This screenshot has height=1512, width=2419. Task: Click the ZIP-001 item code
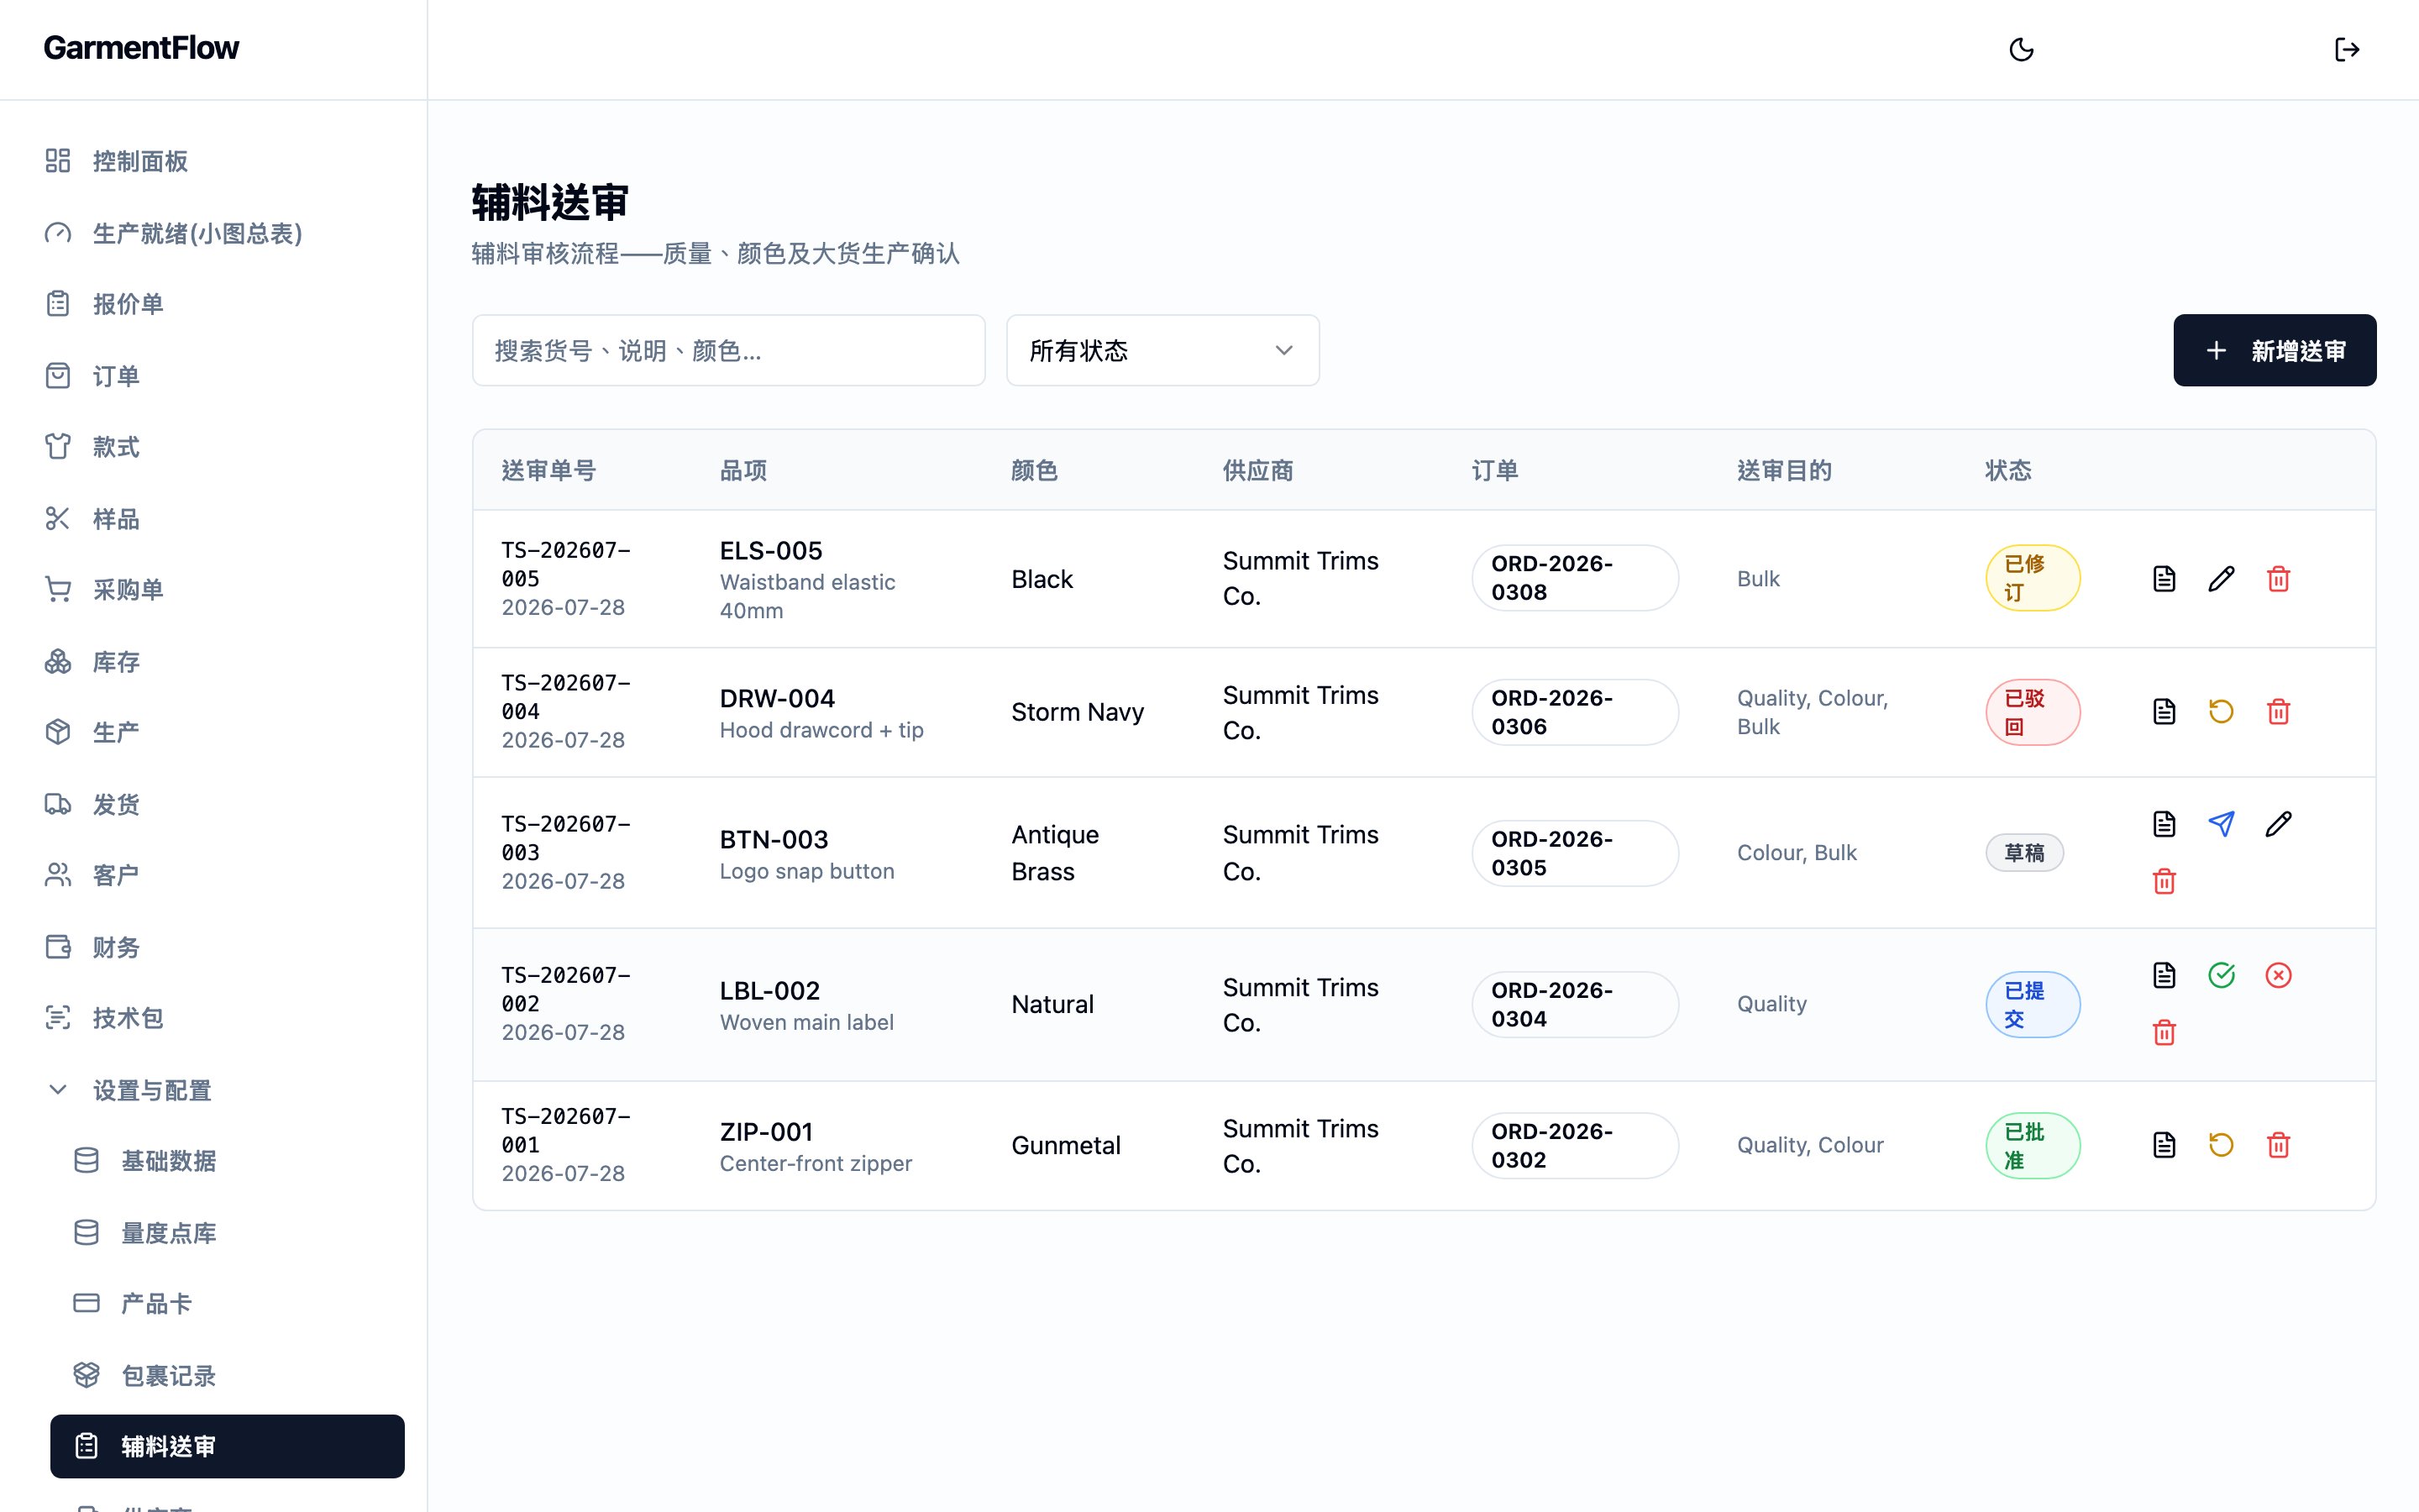click(x=767, y=1132)
